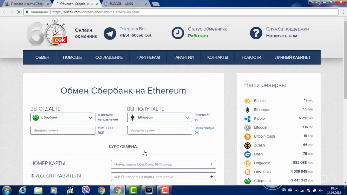Image resolution: width=347 pixels, height=195 pixels.
Task: Switch to the BUZCOIN - MAIN browser tab
Action: (x=126, y=4)
